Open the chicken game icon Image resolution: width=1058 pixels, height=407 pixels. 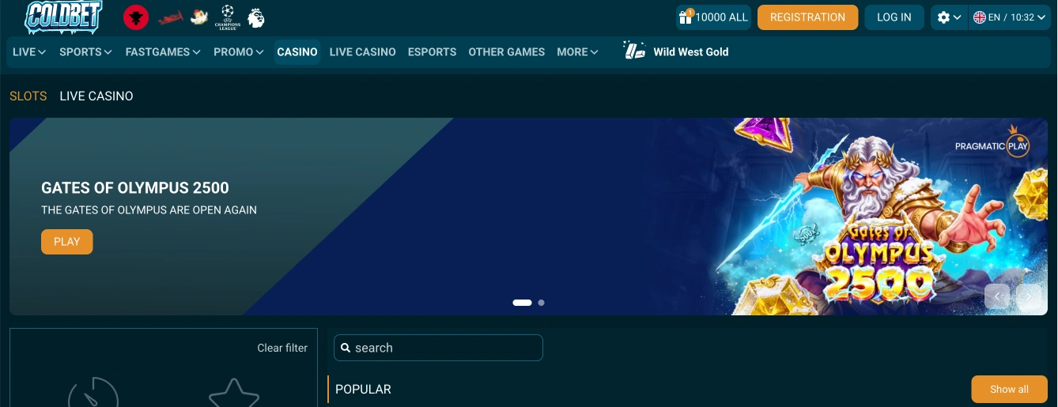199,17
